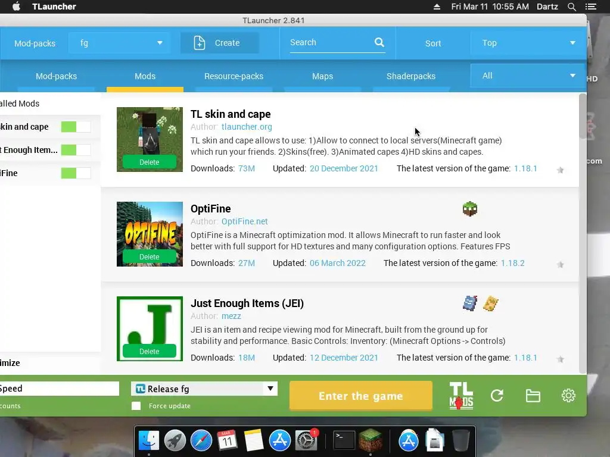Open the tlauncher.org author link
Viewport: 610px width, 457px height.
coord(247,127)
